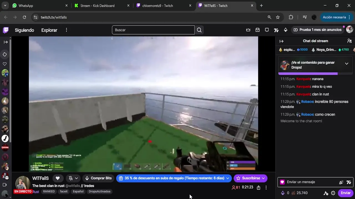This screenshot has height=199, width=355.
Task: Open Prime Loot crown icon
Action: [x=248, y=30]
